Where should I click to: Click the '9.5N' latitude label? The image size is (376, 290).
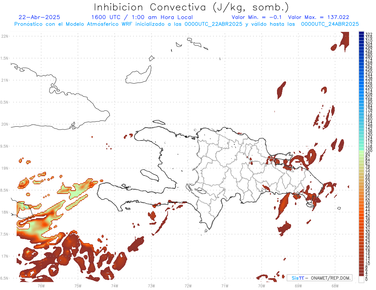click(x=4, y=146)
